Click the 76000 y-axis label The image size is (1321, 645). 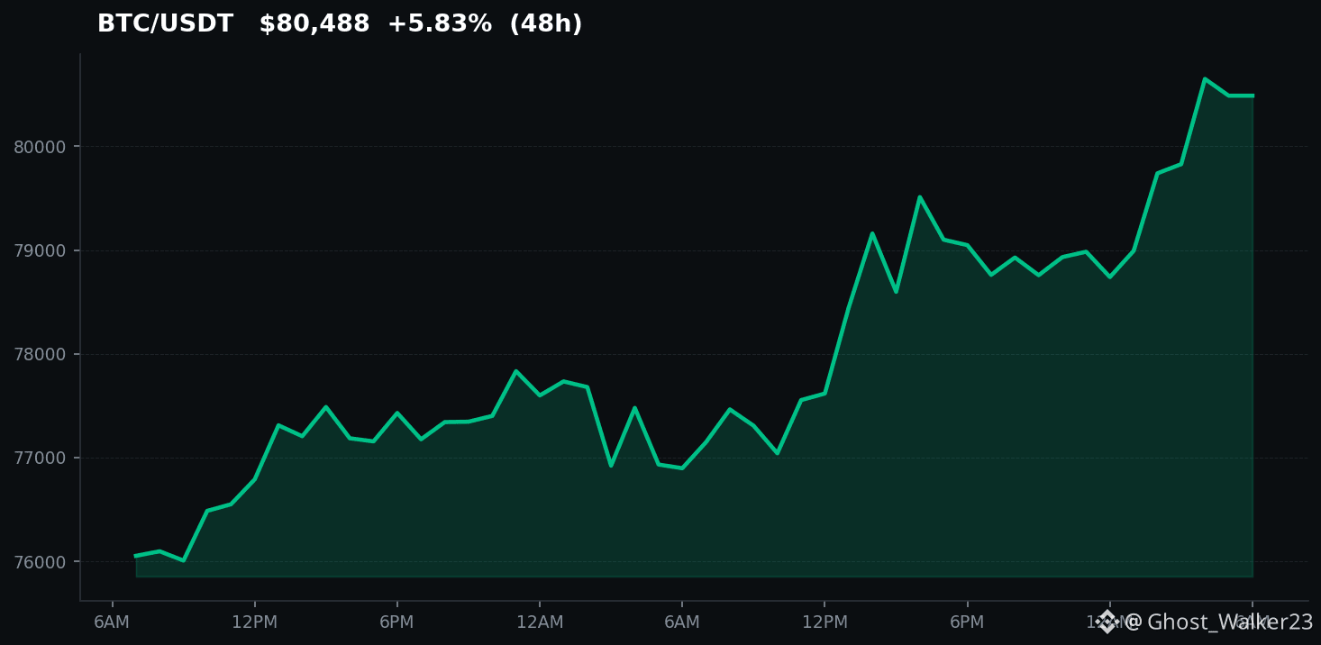click(x=40, y=562)
